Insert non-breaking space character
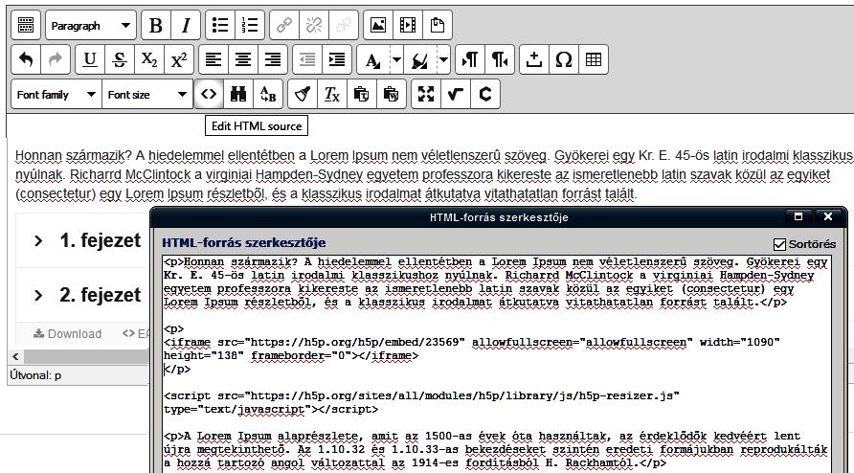The width and height of the screenshot is (854, 473). [x=534, y=59]
